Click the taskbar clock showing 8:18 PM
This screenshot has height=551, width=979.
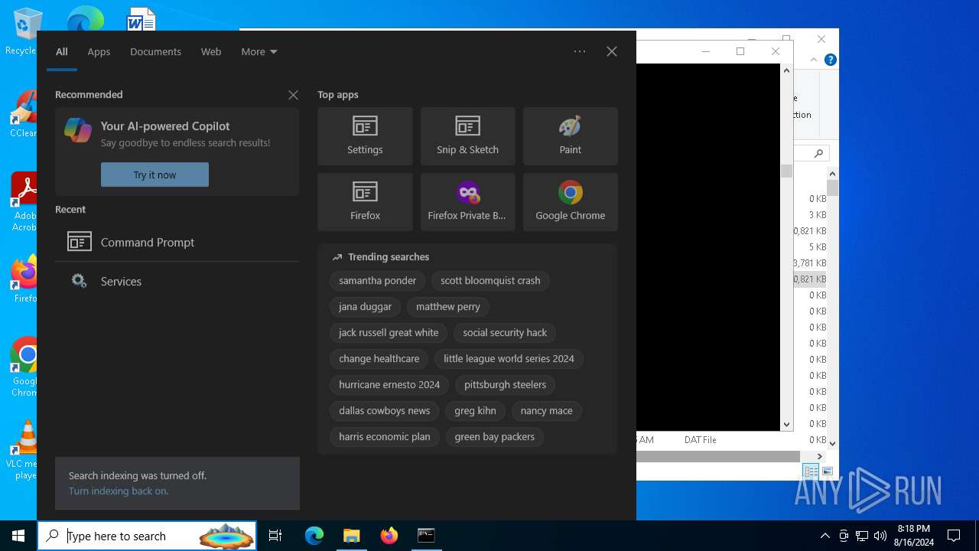[x=915, y=536]
